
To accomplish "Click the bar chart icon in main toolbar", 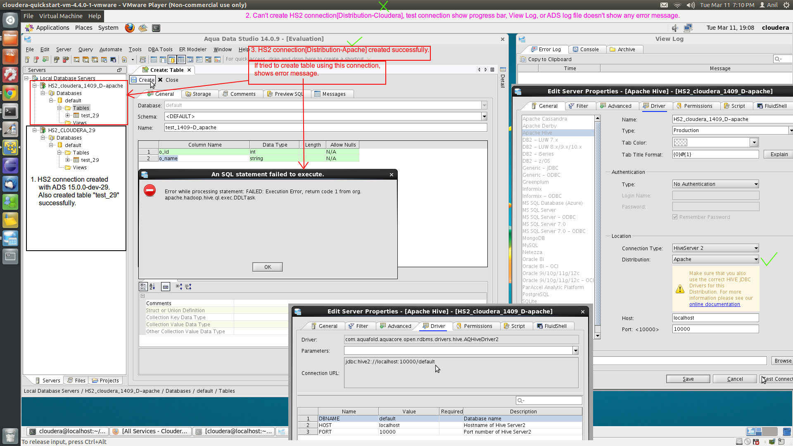I will pyautogui.click(x=217, y=60).
